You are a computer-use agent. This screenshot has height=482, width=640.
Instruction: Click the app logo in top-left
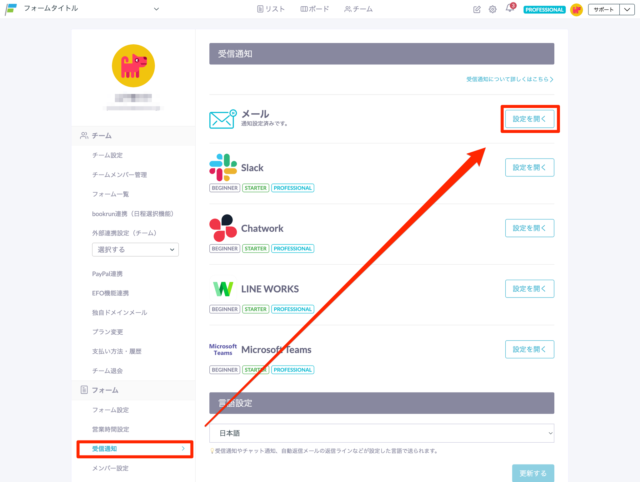click(x=11, y=9)
